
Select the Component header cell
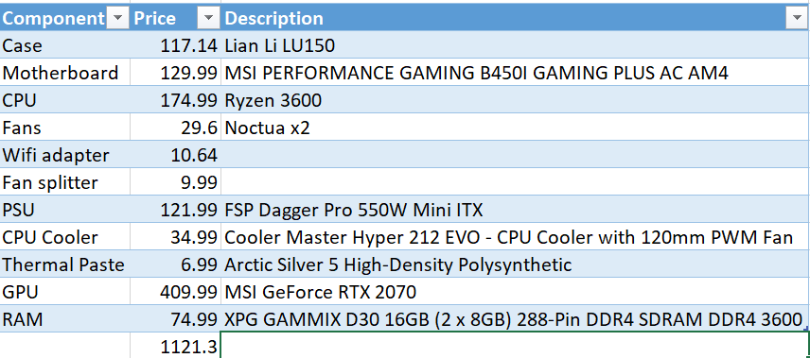65,19
